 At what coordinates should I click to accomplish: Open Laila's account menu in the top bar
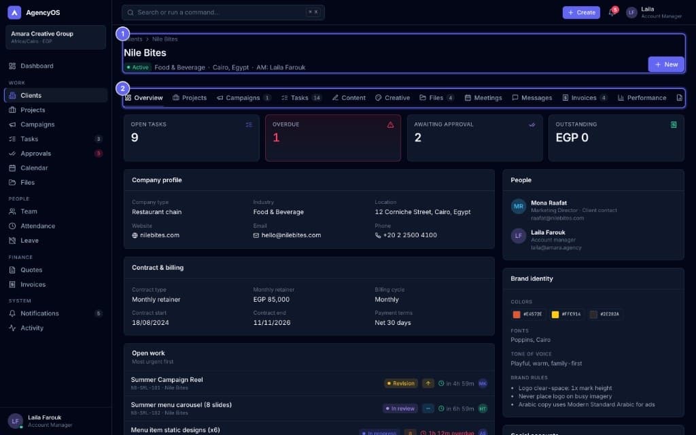tap(654, 12)
